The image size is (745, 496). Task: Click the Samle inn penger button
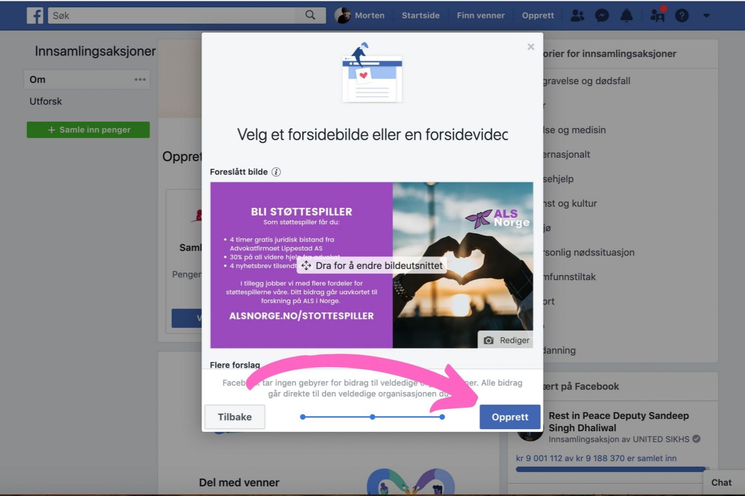(x=88, y=130)
